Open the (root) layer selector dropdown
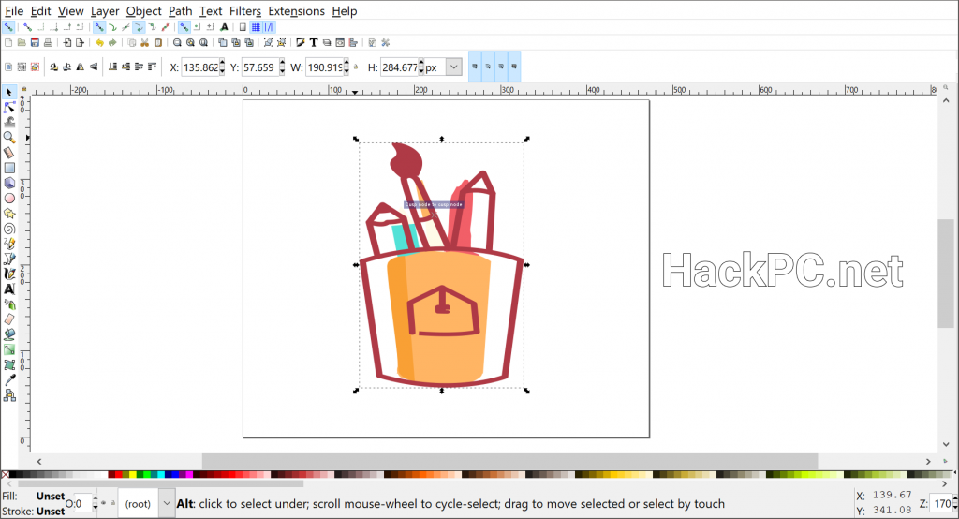Viewport: 959px width, 519px height. pos(167,504)
